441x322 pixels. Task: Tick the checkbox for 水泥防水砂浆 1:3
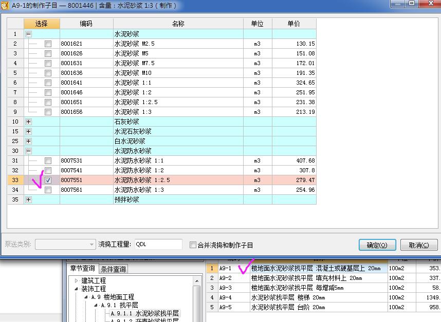(48, 190)
